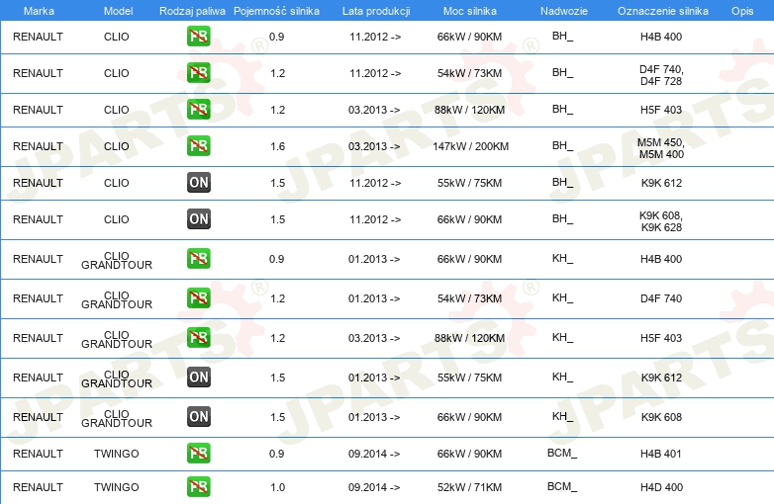This screenshot has width=774, height=504.
Task: Click CLIO GRANDTOUR model in H4B 400 row
Action: click(117, 260)
